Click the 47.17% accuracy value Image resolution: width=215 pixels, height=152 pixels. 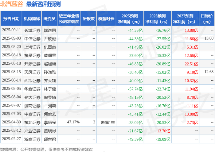(73, 122)
